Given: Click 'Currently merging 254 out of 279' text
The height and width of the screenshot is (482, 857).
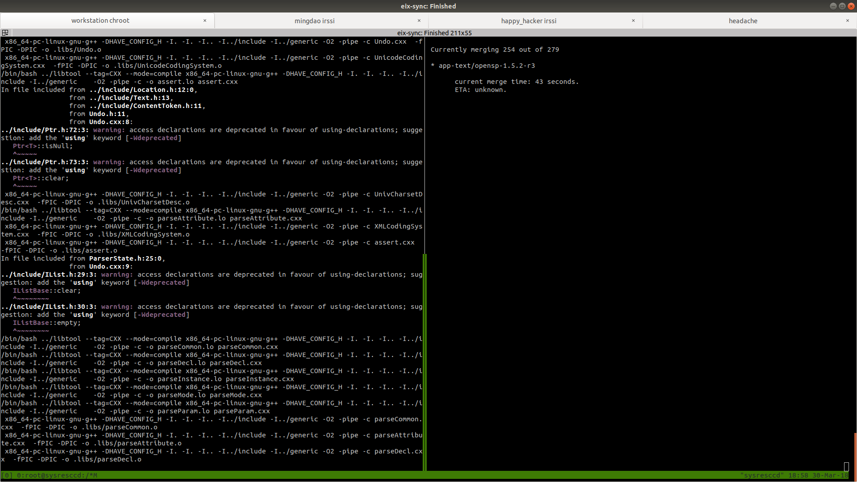Looking at the screenshot, I should point(495,50).
